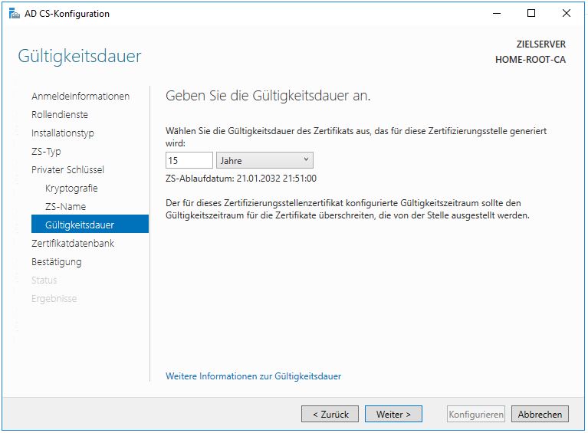Open Zertifikatdatenbank step
The height and width of the screenshot is (433, 588).
pyautogui.click(x=72, y=243)
